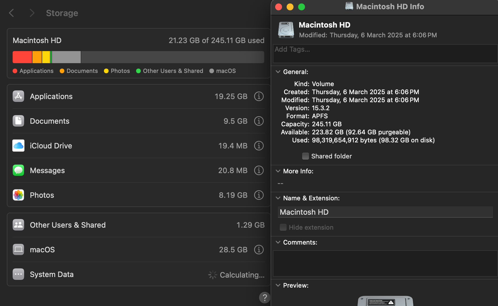Click the gray macOS segment of storage bar
Image resolution: width=498 pixels, height=306 pixels.
(66, 57)
